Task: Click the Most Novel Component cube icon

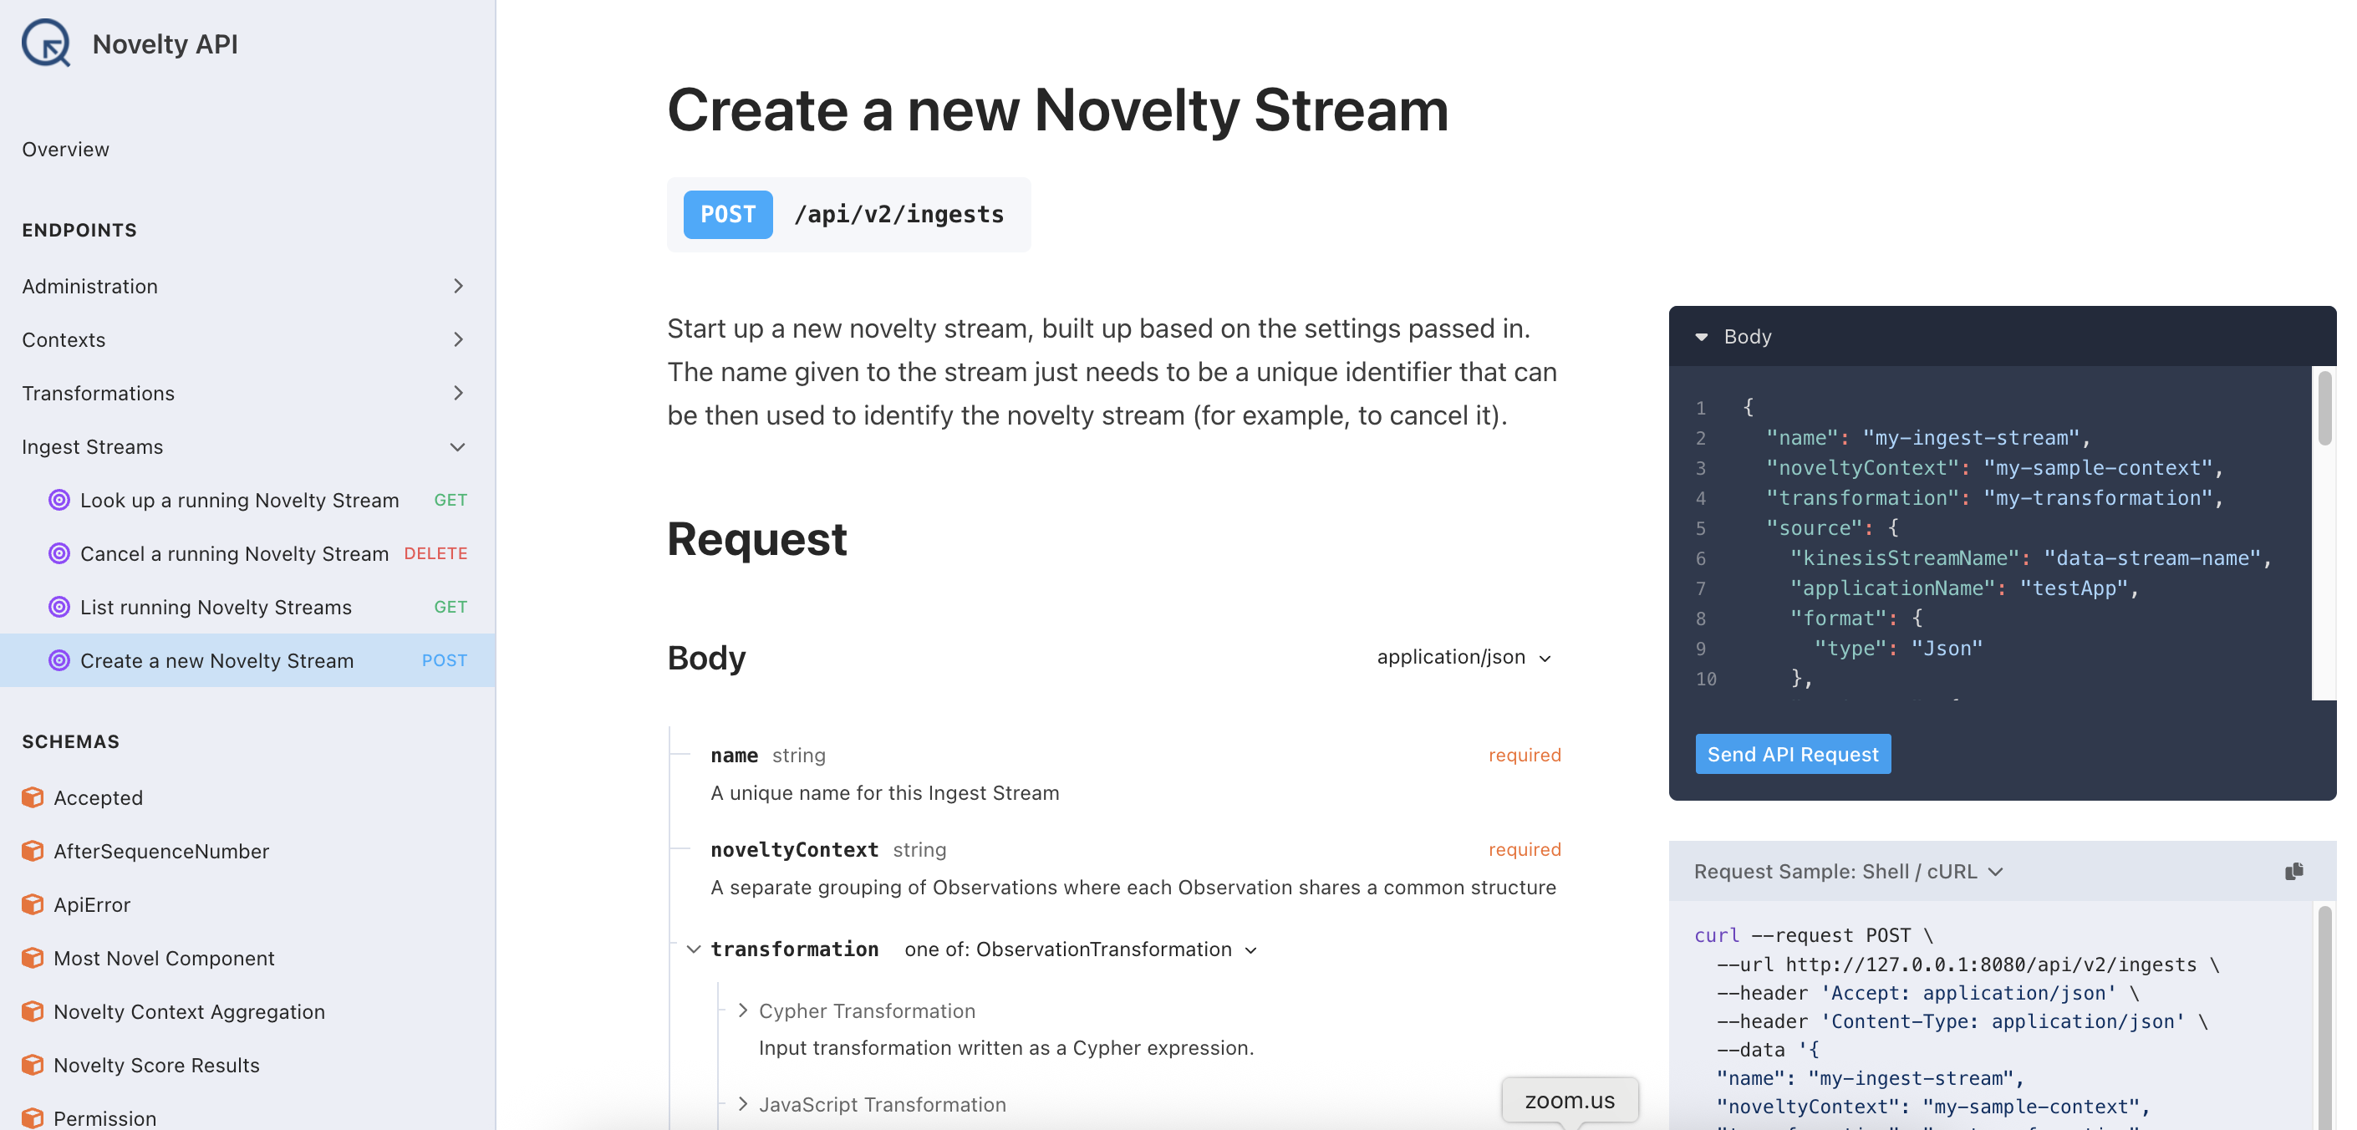Action: point(33,958)
